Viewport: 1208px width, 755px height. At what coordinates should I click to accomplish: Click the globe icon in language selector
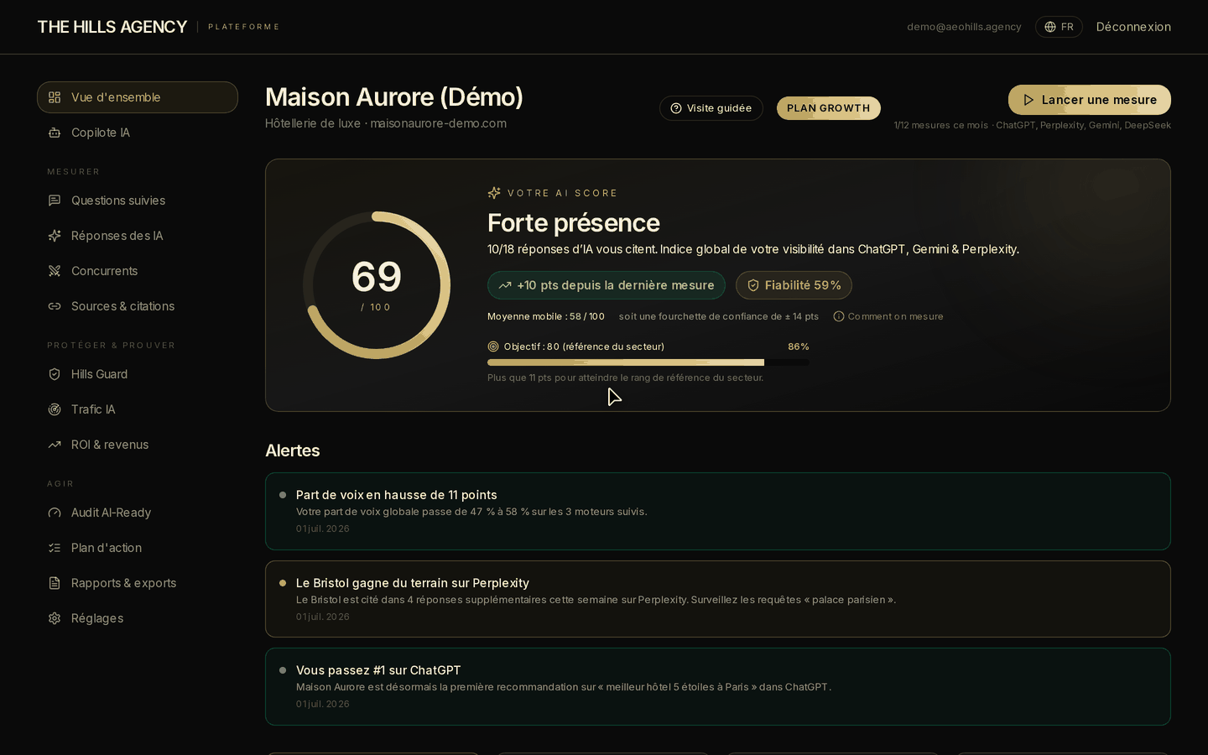click(x=1050, y=27)
